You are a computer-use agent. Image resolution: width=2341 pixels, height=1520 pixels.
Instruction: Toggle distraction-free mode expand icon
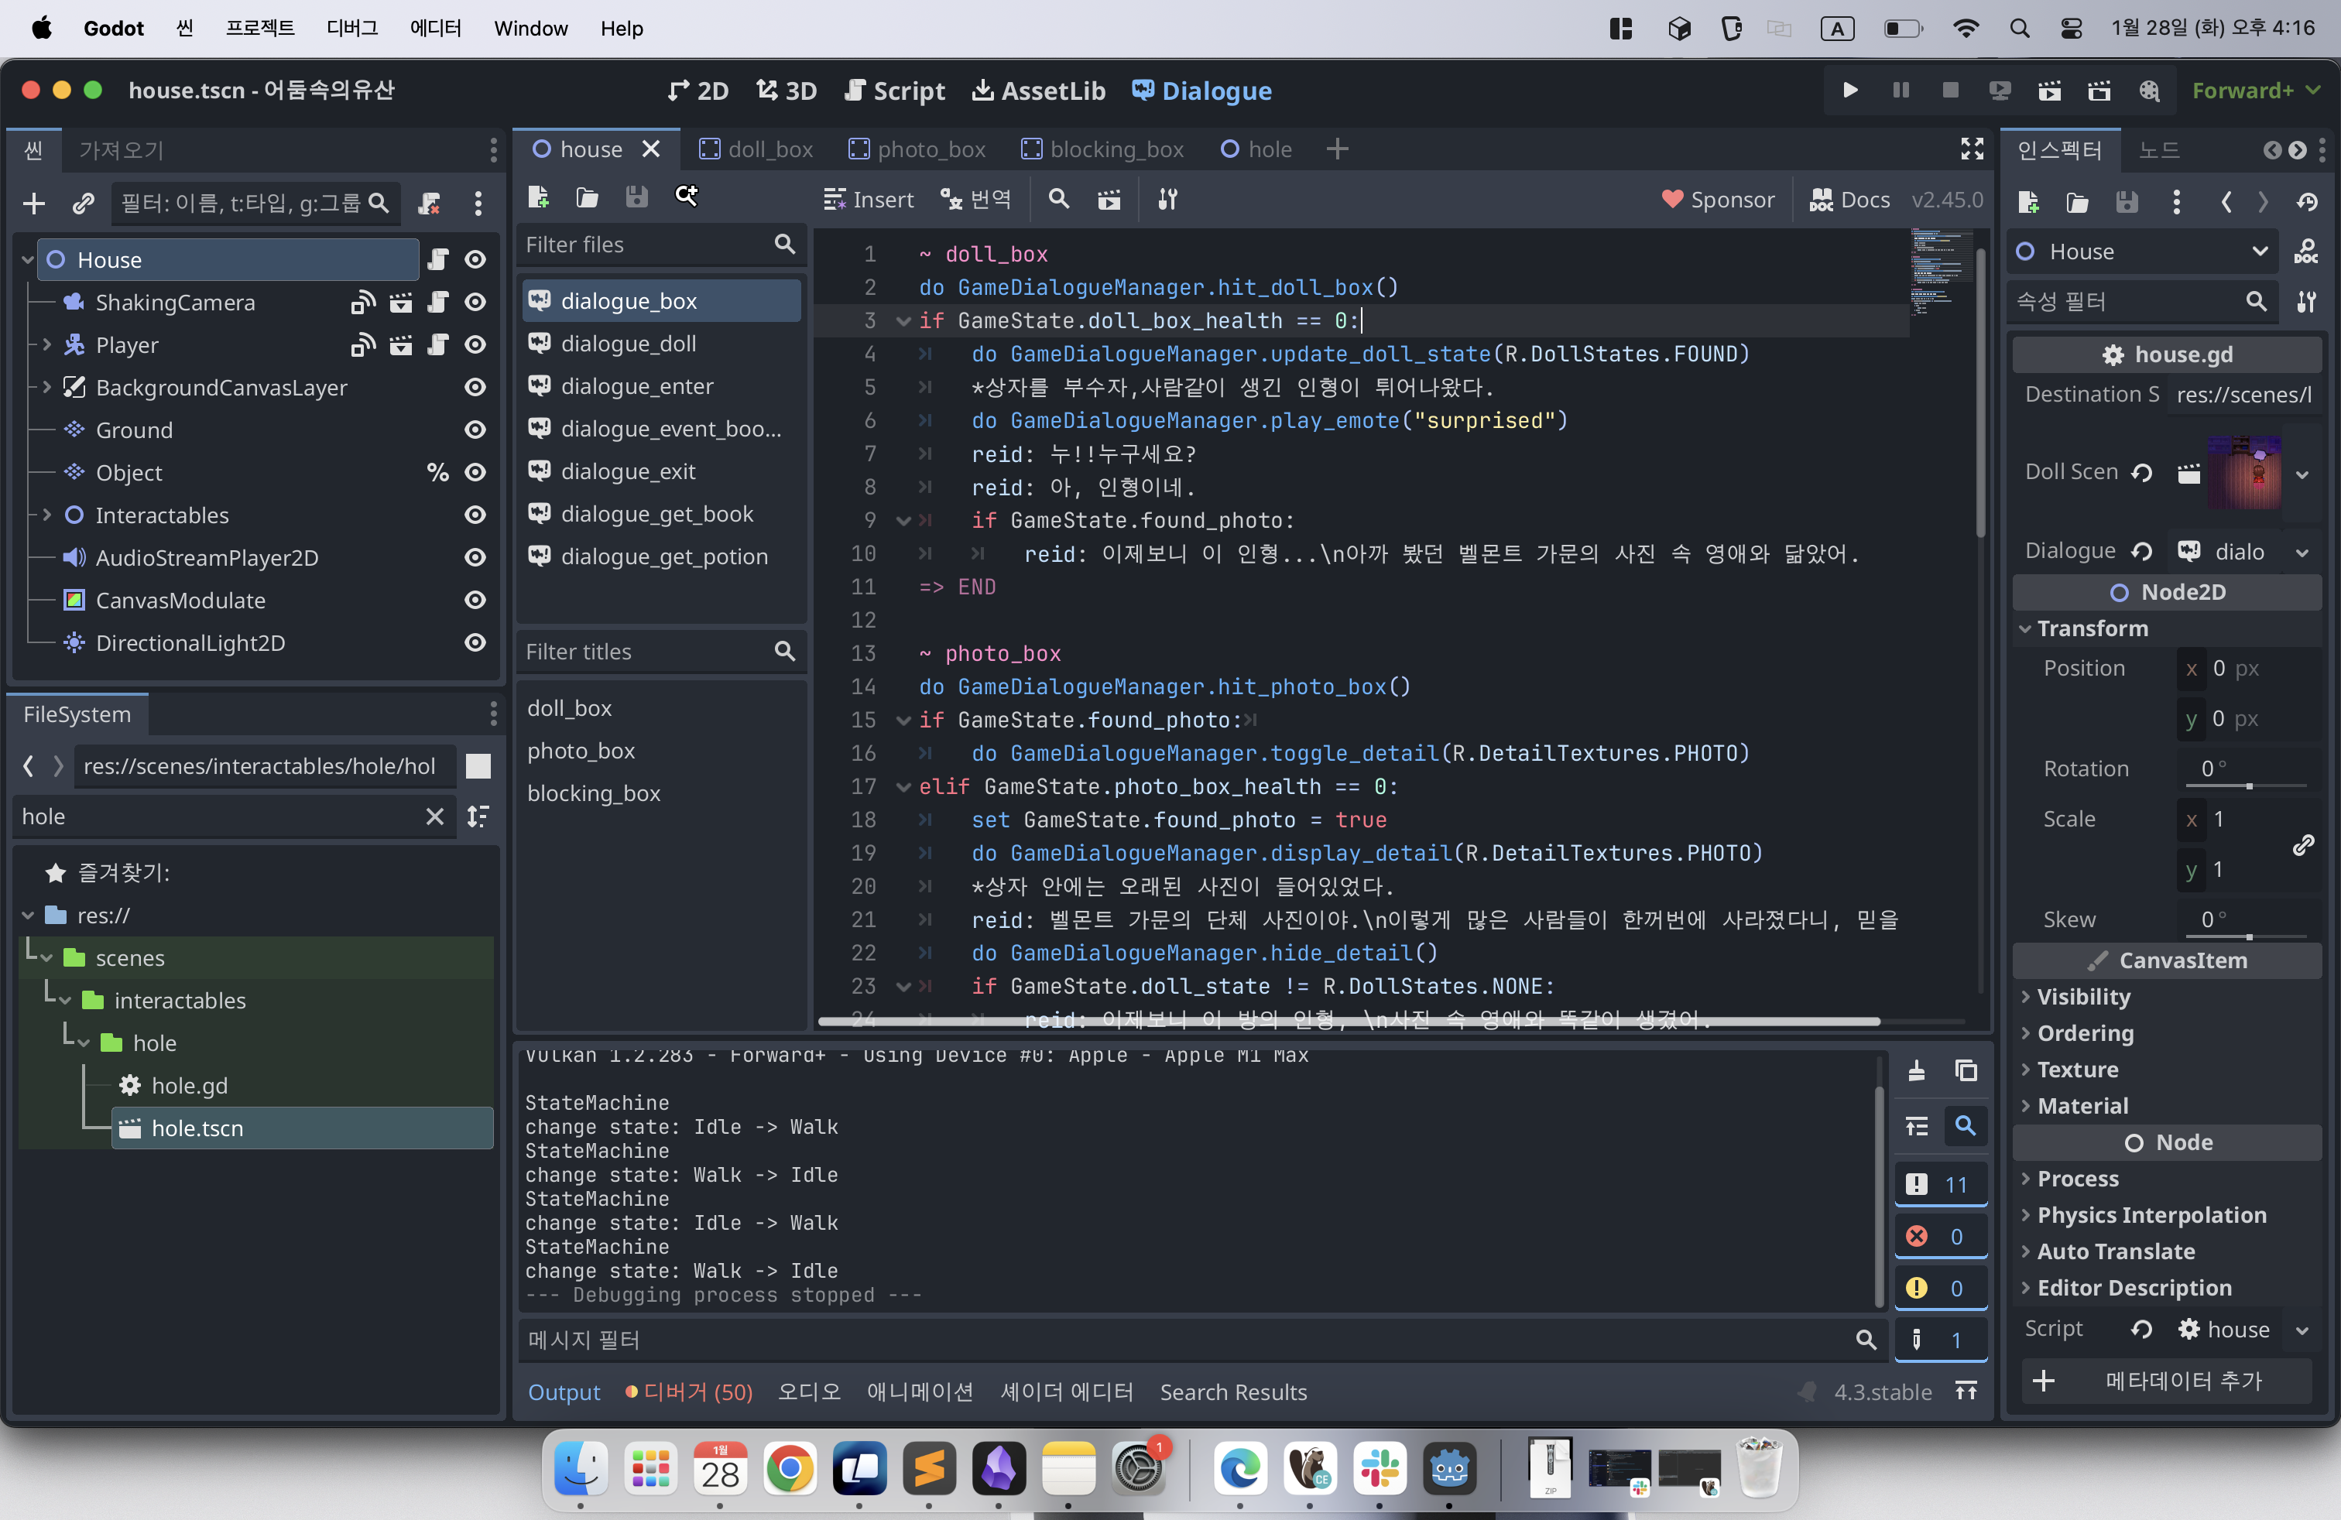click(x=1971, y=149)
